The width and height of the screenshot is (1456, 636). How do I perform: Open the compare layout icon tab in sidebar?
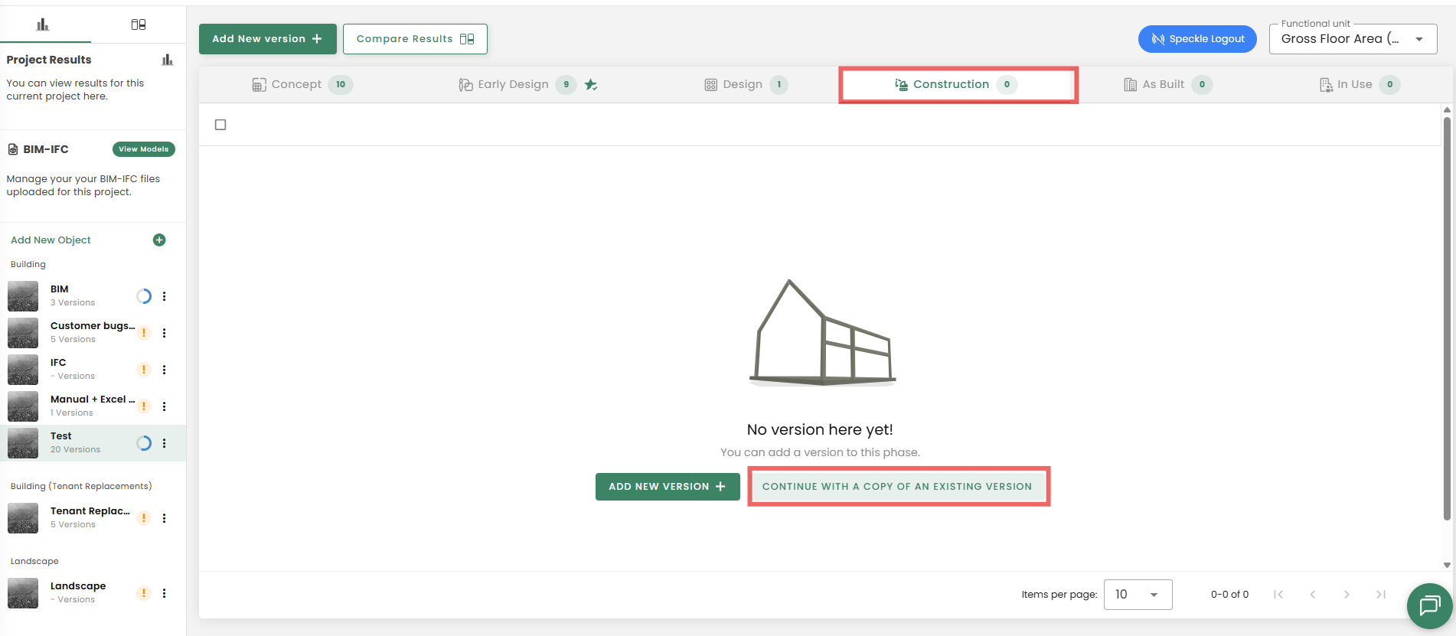pos(139,24)
